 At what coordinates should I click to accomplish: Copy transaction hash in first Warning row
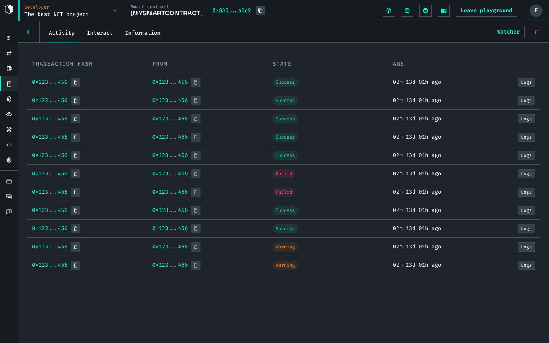75,247
